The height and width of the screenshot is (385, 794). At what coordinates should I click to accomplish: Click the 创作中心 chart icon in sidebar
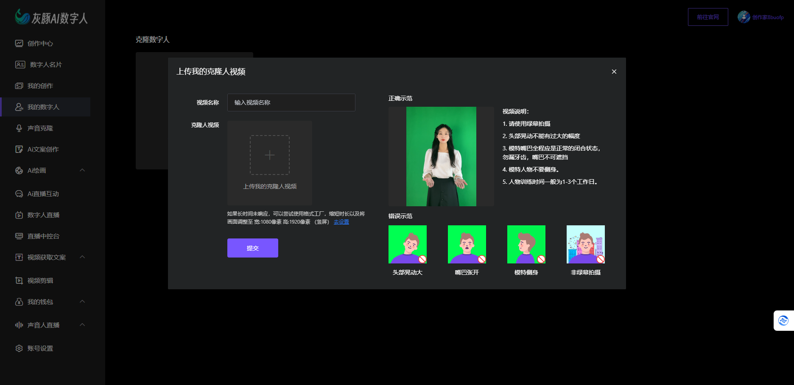19,43
